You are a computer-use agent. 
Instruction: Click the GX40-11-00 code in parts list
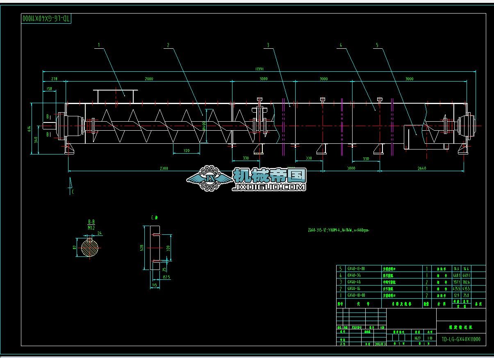coord(356,269)
